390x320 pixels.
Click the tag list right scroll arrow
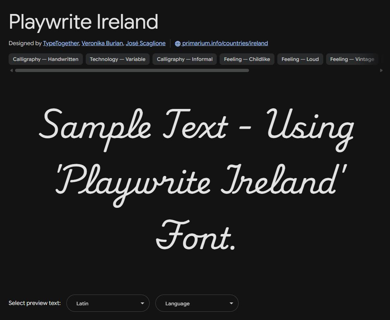tap(381, 70)
